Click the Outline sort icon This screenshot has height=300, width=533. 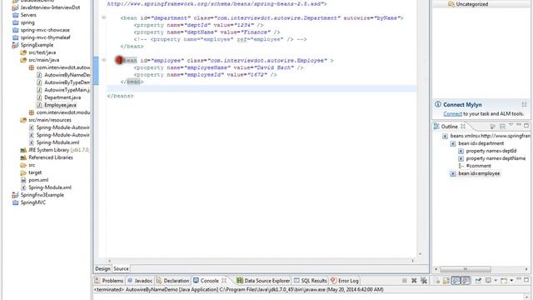pyautogui.click(x=493, y=127)
